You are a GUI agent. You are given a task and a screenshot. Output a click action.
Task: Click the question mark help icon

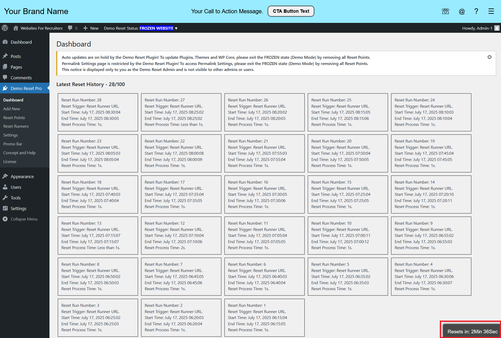(x=476, y=11)
